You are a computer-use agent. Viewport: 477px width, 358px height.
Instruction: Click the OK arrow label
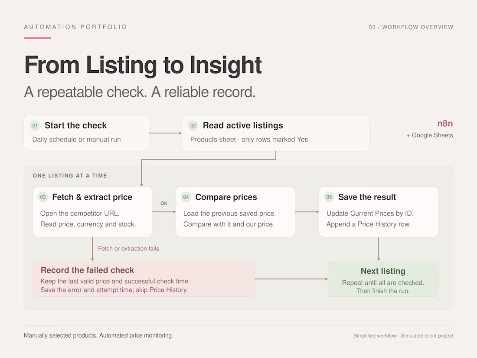tap(164, 203)
